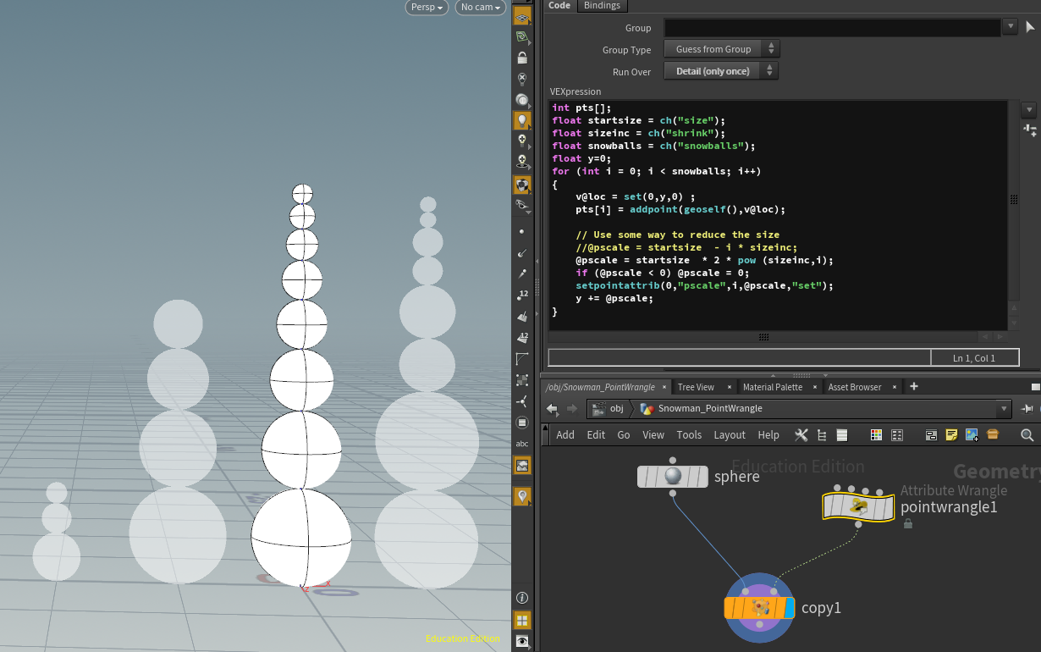Click obj in the network path

(616, 409)
